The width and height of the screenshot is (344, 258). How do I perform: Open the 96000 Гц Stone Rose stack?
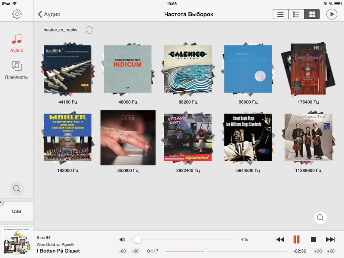coord(248,69)
